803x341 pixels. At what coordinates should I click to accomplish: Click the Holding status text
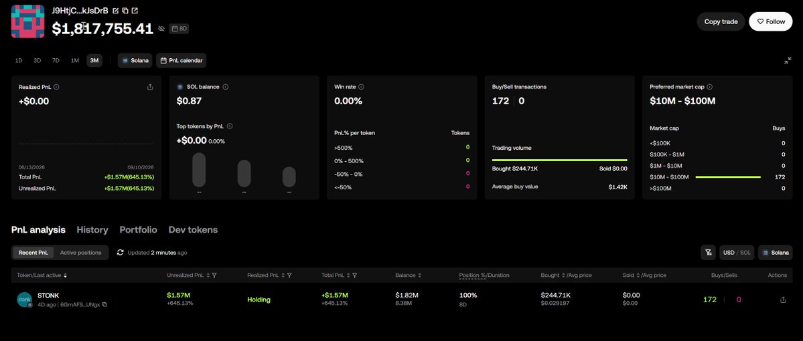click(x=259, y=300)
